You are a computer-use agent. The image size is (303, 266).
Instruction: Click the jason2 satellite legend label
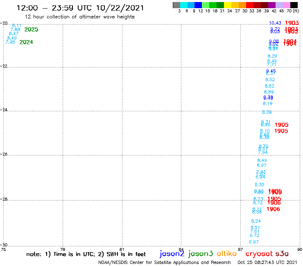pos(172,254)
